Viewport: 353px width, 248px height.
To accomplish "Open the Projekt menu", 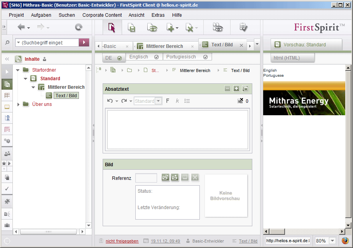I will pyautogui.click(x=16, y=15).
